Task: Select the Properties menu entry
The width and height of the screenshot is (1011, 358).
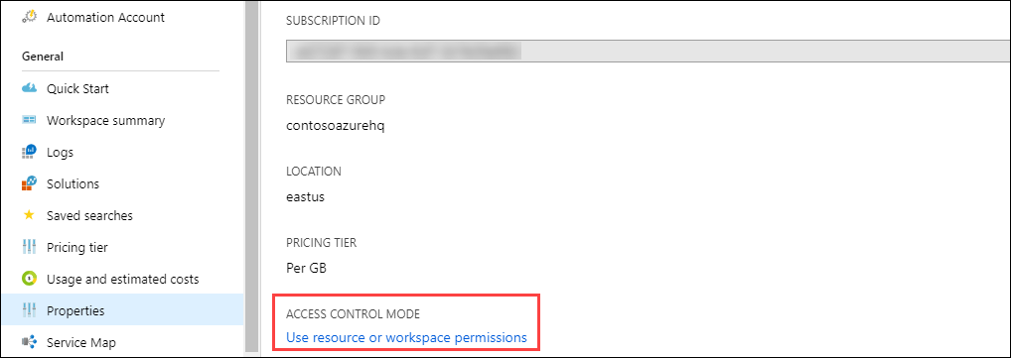Action: [122, 310]
